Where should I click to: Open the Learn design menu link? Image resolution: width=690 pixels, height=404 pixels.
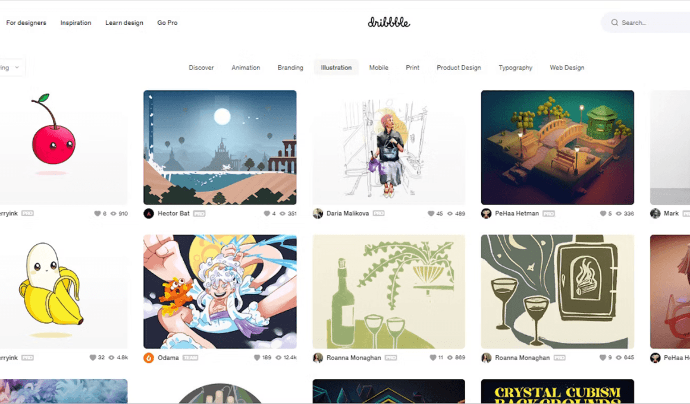coord(124,23)
